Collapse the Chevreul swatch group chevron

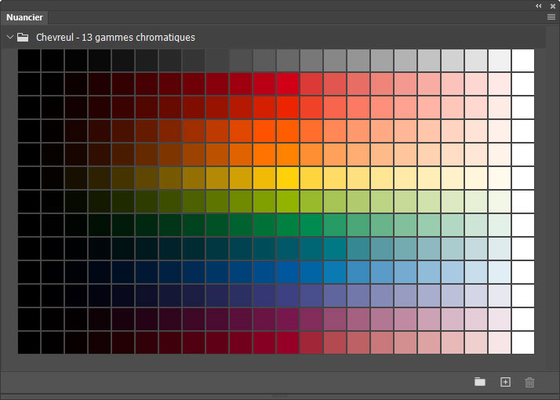10,37
